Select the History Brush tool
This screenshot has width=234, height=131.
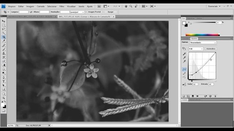[x=3, y=57]
